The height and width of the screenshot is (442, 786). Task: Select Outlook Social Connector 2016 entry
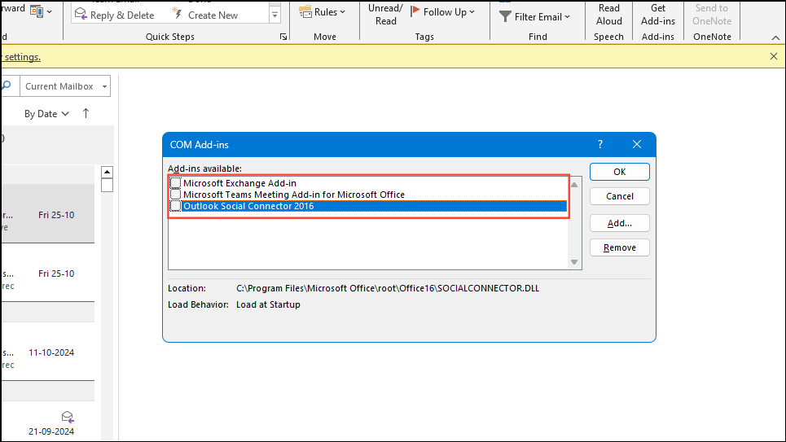coord(375,206)
